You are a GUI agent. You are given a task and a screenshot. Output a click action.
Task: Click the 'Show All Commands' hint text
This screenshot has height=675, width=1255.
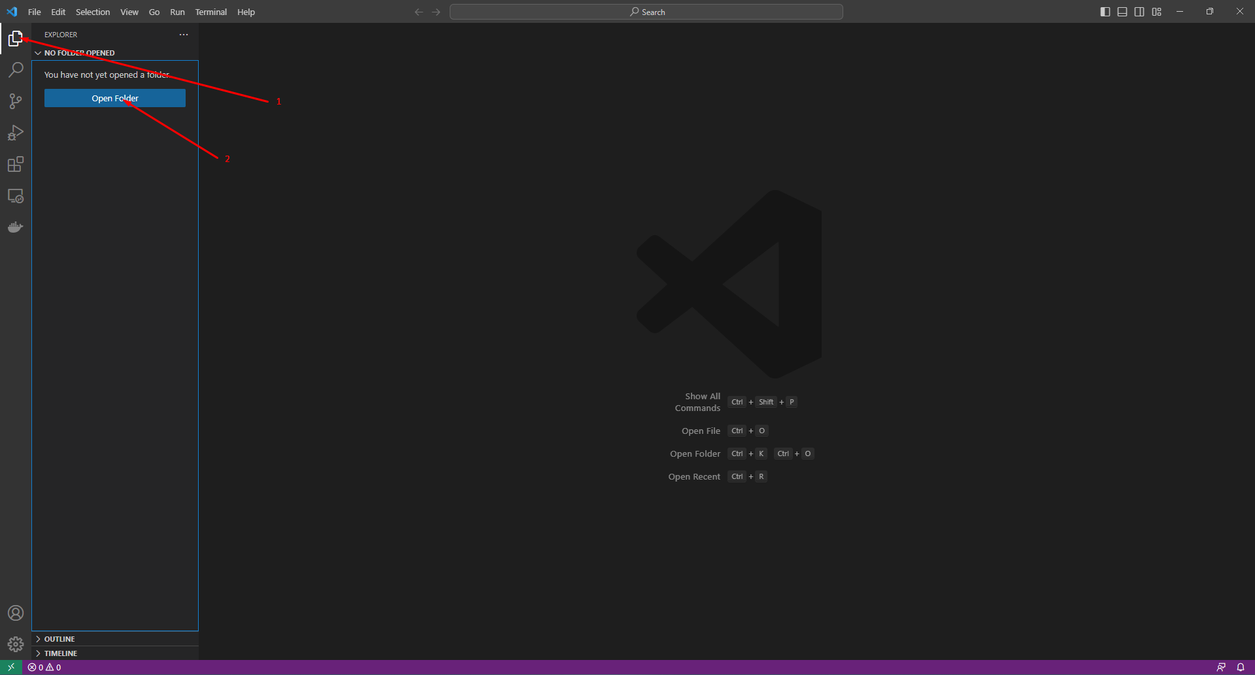tap(697, 402)
